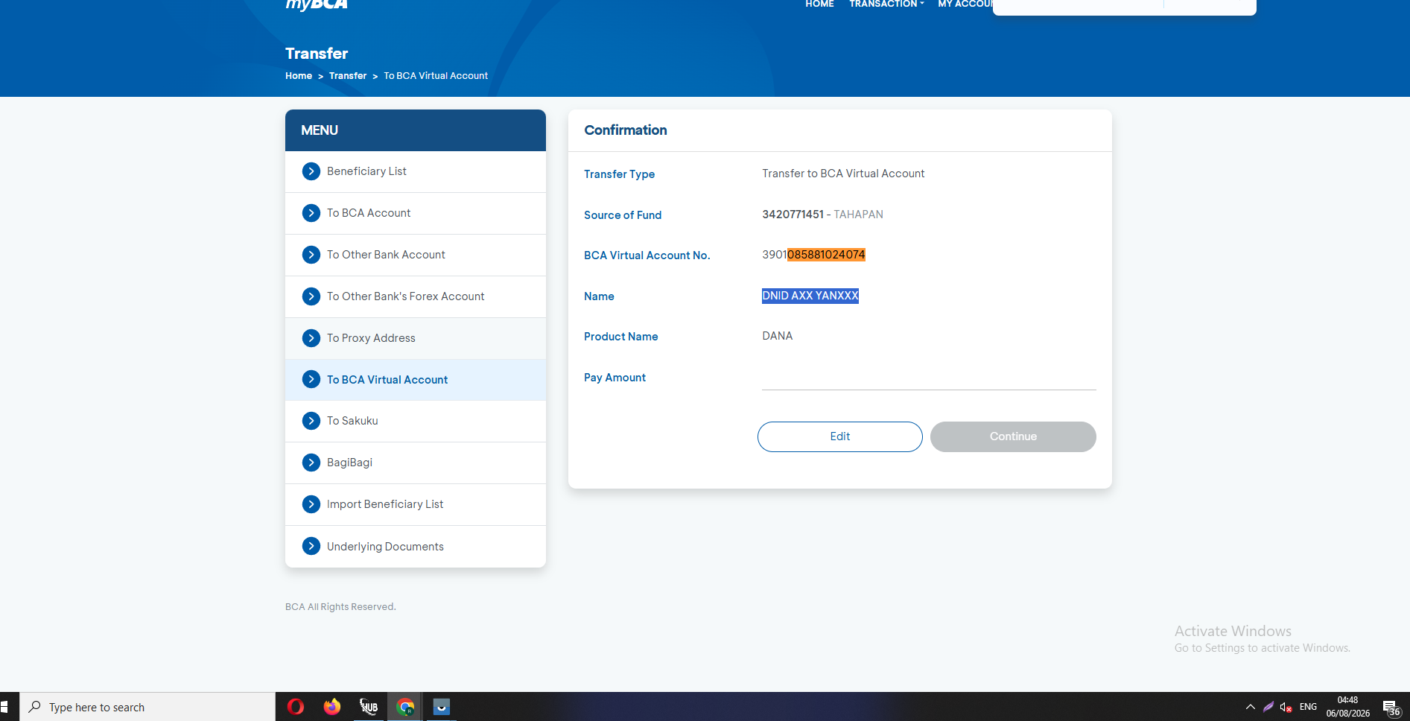1410x721 pixels.
Task: Click the Windows search box
Action: (x=147, y=707)
